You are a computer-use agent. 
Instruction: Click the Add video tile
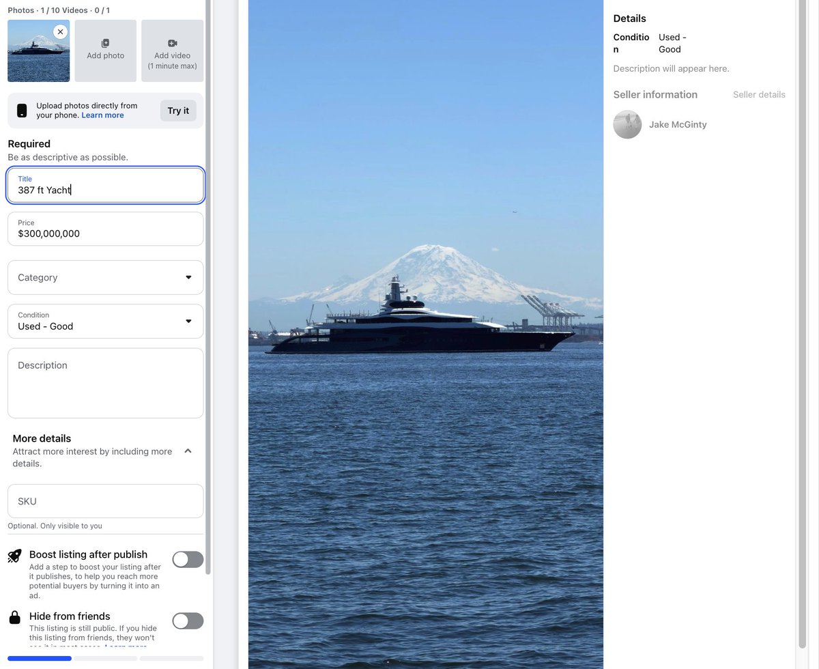172,51
